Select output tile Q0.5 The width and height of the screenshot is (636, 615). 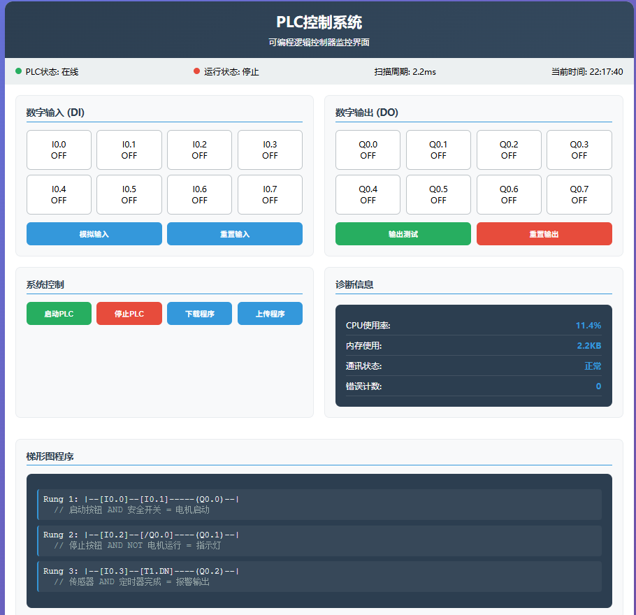pyautogui.click(x=438, y=194)
